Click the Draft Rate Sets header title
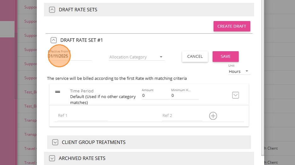This screenshot has width=295, height=165. pos(78,10)
